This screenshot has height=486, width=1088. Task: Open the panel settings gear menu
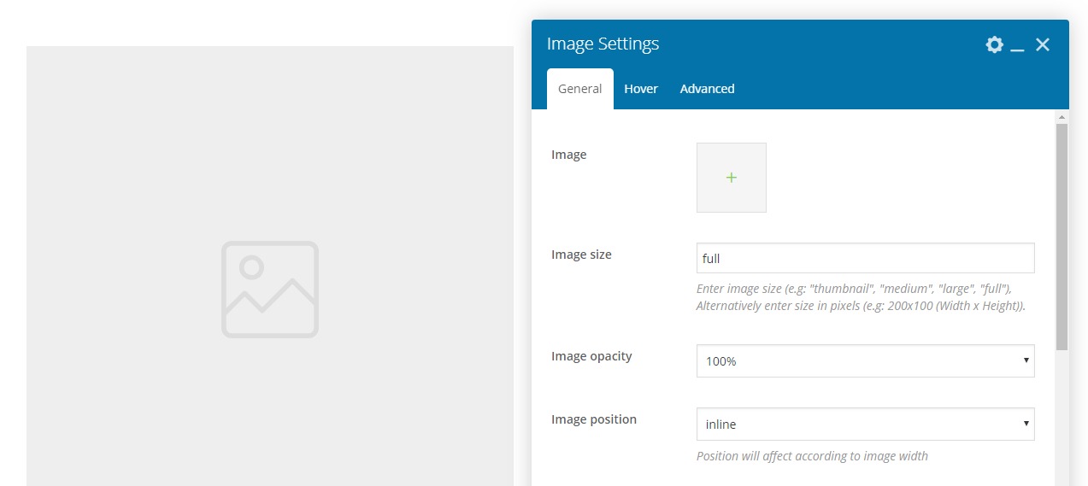point(994,44)
